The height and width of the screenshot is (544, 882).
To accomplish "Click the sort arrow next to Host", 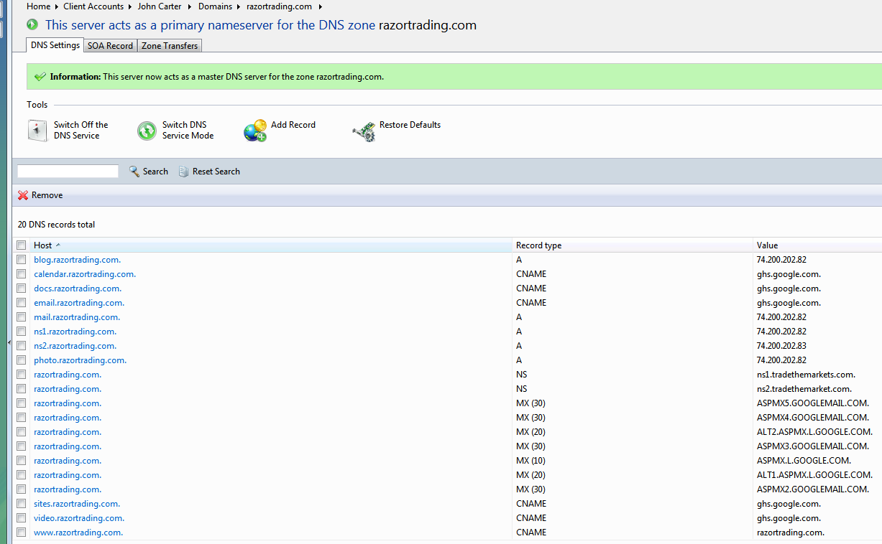I will [x=57, y=245].
